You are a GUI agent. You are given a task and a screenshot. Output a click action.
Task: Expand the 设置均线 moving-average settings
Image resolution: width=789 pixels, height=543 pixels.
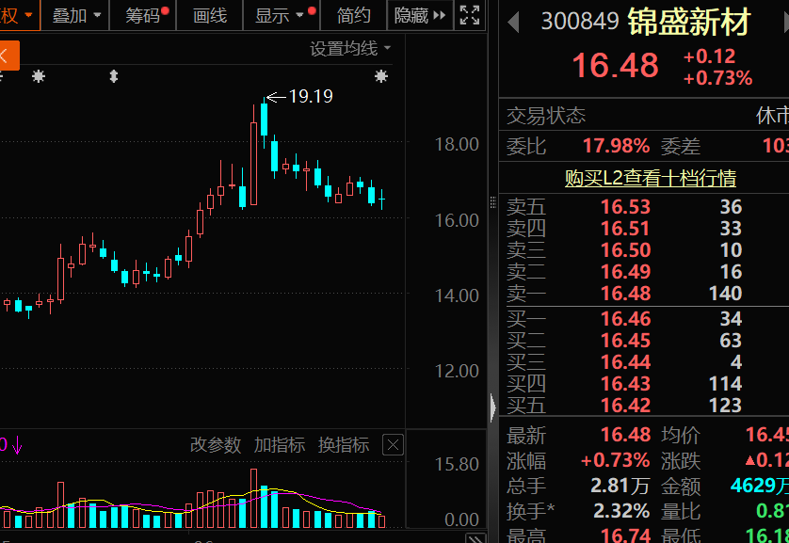tap(343, 48)
